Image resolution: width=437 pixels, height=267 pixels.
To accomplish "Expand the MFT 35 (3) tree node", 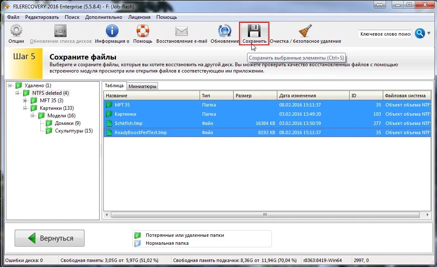I will 25,101.
